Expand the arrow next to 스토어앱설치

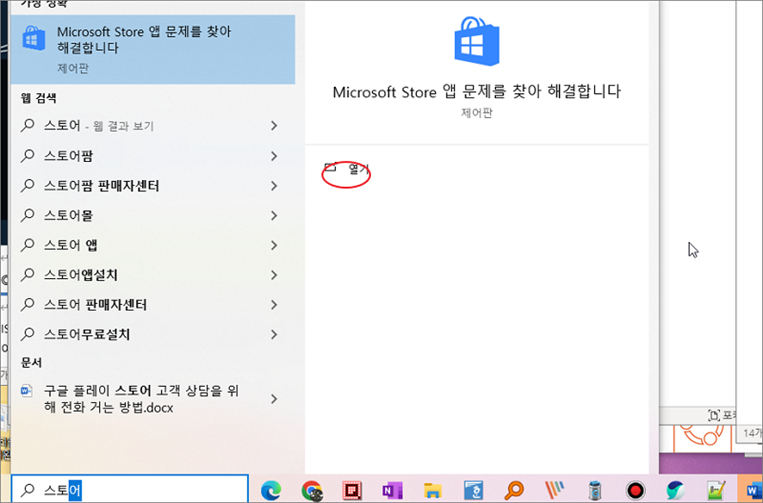point(274,275)
